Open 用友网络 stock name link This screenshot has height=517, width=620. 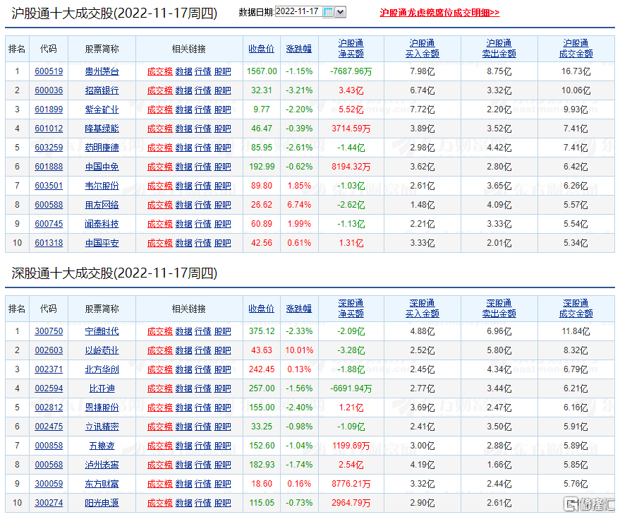[102, 205]
